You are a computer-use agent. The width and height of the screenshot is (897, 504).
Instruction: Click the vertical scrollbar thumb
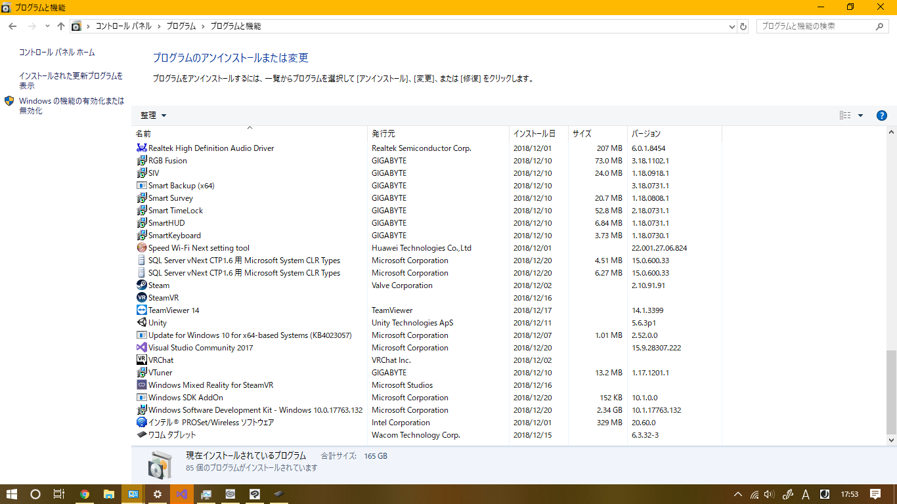pos(891,392)
